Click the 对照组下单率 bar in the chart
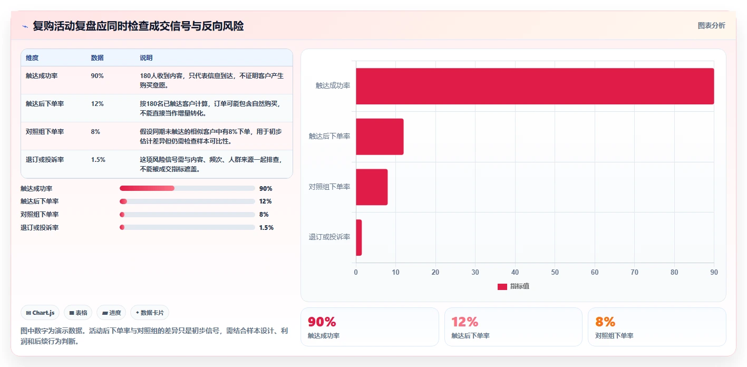 click(372, 187)
